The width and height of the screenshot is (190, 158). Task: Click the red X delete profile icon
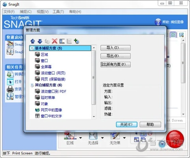point(55,41)
